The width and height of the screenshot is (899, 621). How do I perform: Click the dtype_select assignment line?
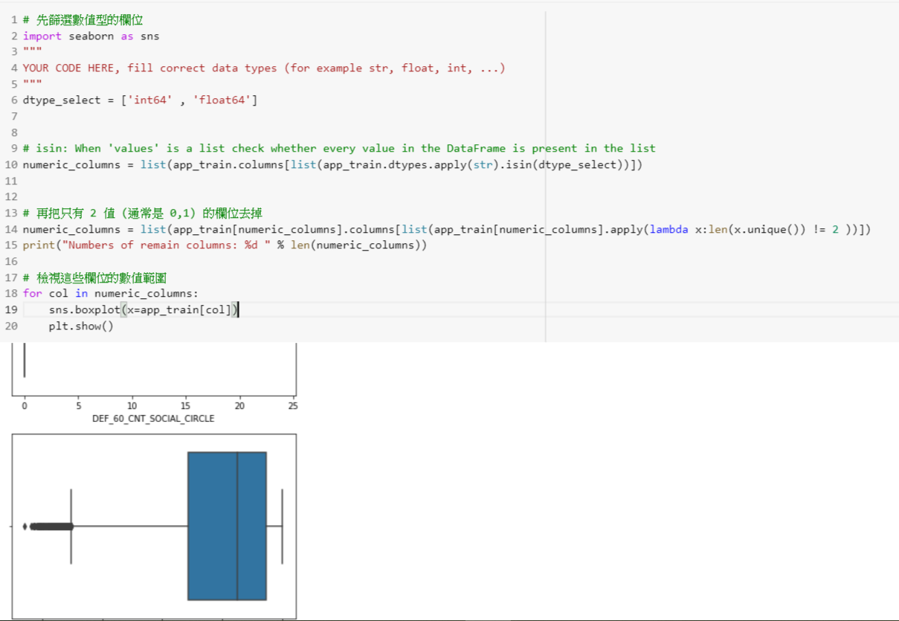tap(140, 100)
